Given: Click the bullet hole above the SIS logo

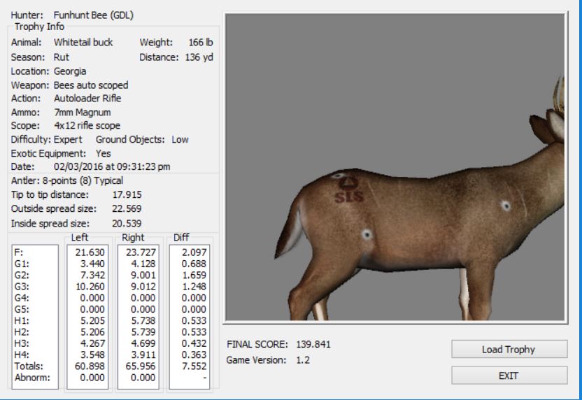Looking at the screenshot, I should click(340, 176).
